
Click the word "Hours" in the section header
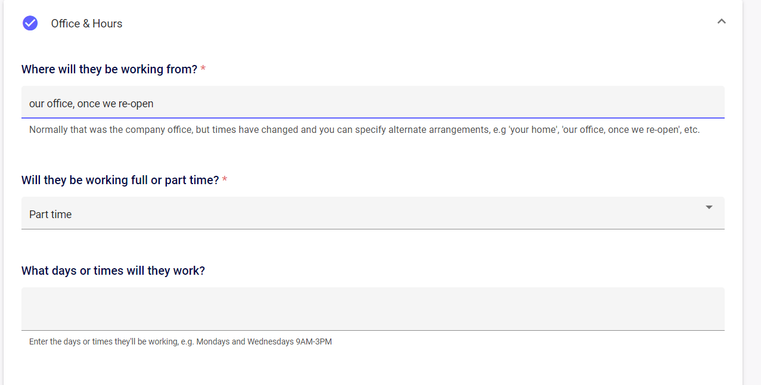107,23
